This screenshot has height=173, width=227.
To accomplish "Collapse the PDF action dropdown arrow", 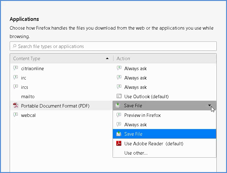I will tap(209, 105).
